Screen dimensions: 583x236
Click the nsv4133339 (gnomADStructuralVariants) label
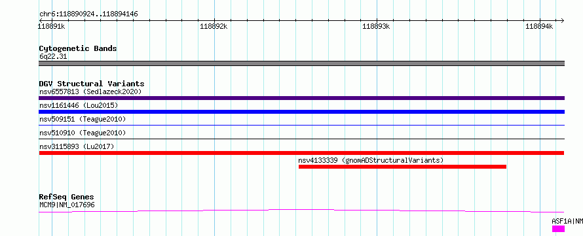(371, 161)
